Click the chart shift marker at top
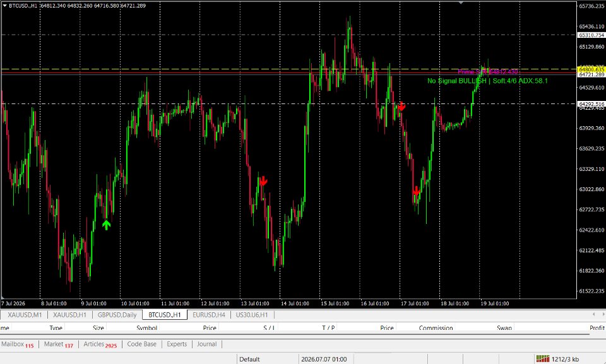The image size is (606, 364). 461,3
